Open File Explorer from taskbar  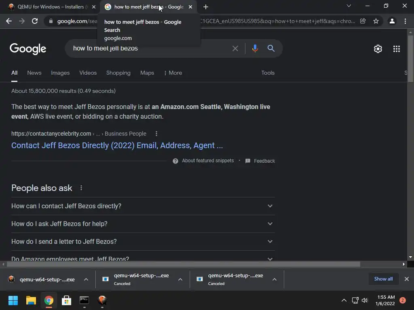[x=31, y=300]
